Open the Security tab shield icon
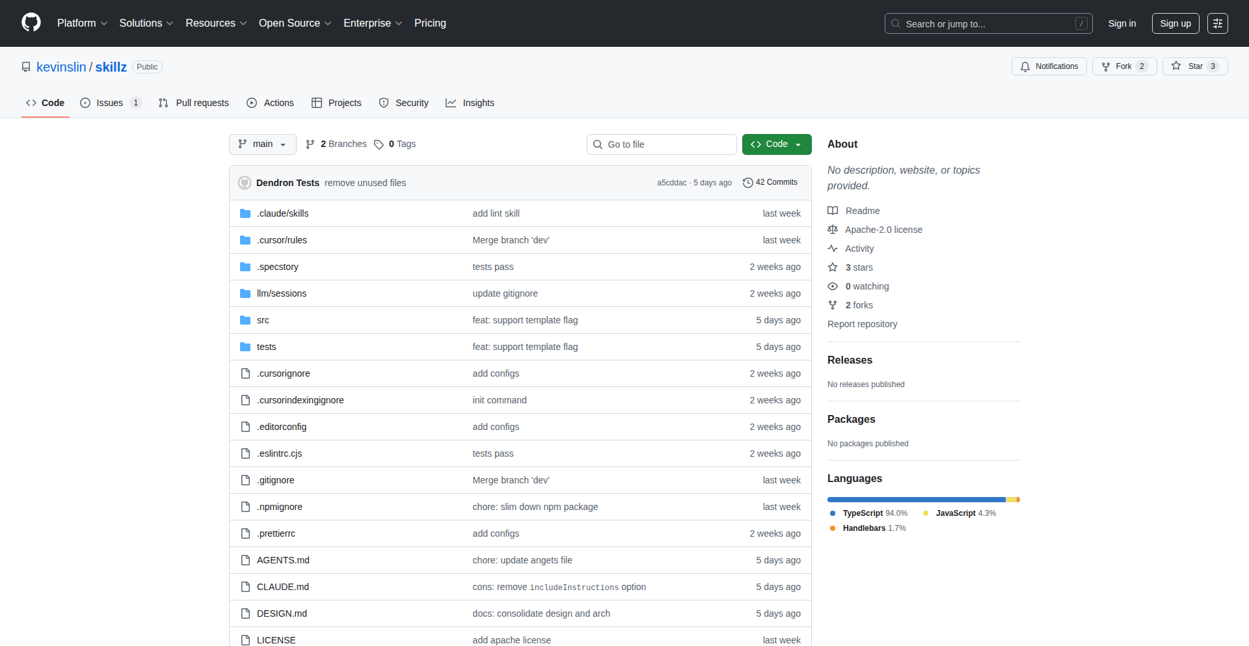The height and width of the screenshot is (646, 1249). point(384,103)
